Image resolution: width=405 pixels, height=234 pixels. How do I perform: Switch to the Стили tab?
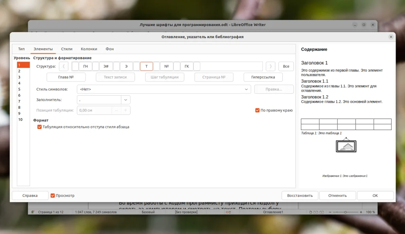66,49
